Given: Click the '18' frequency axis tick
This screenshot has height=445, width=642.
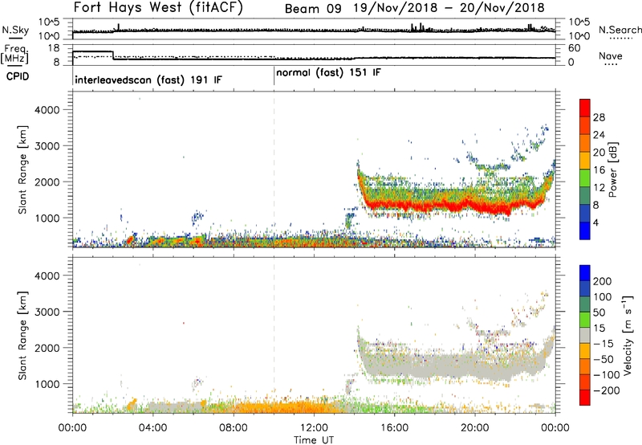Looking at the screenshot, I should [x=54, y=48].
